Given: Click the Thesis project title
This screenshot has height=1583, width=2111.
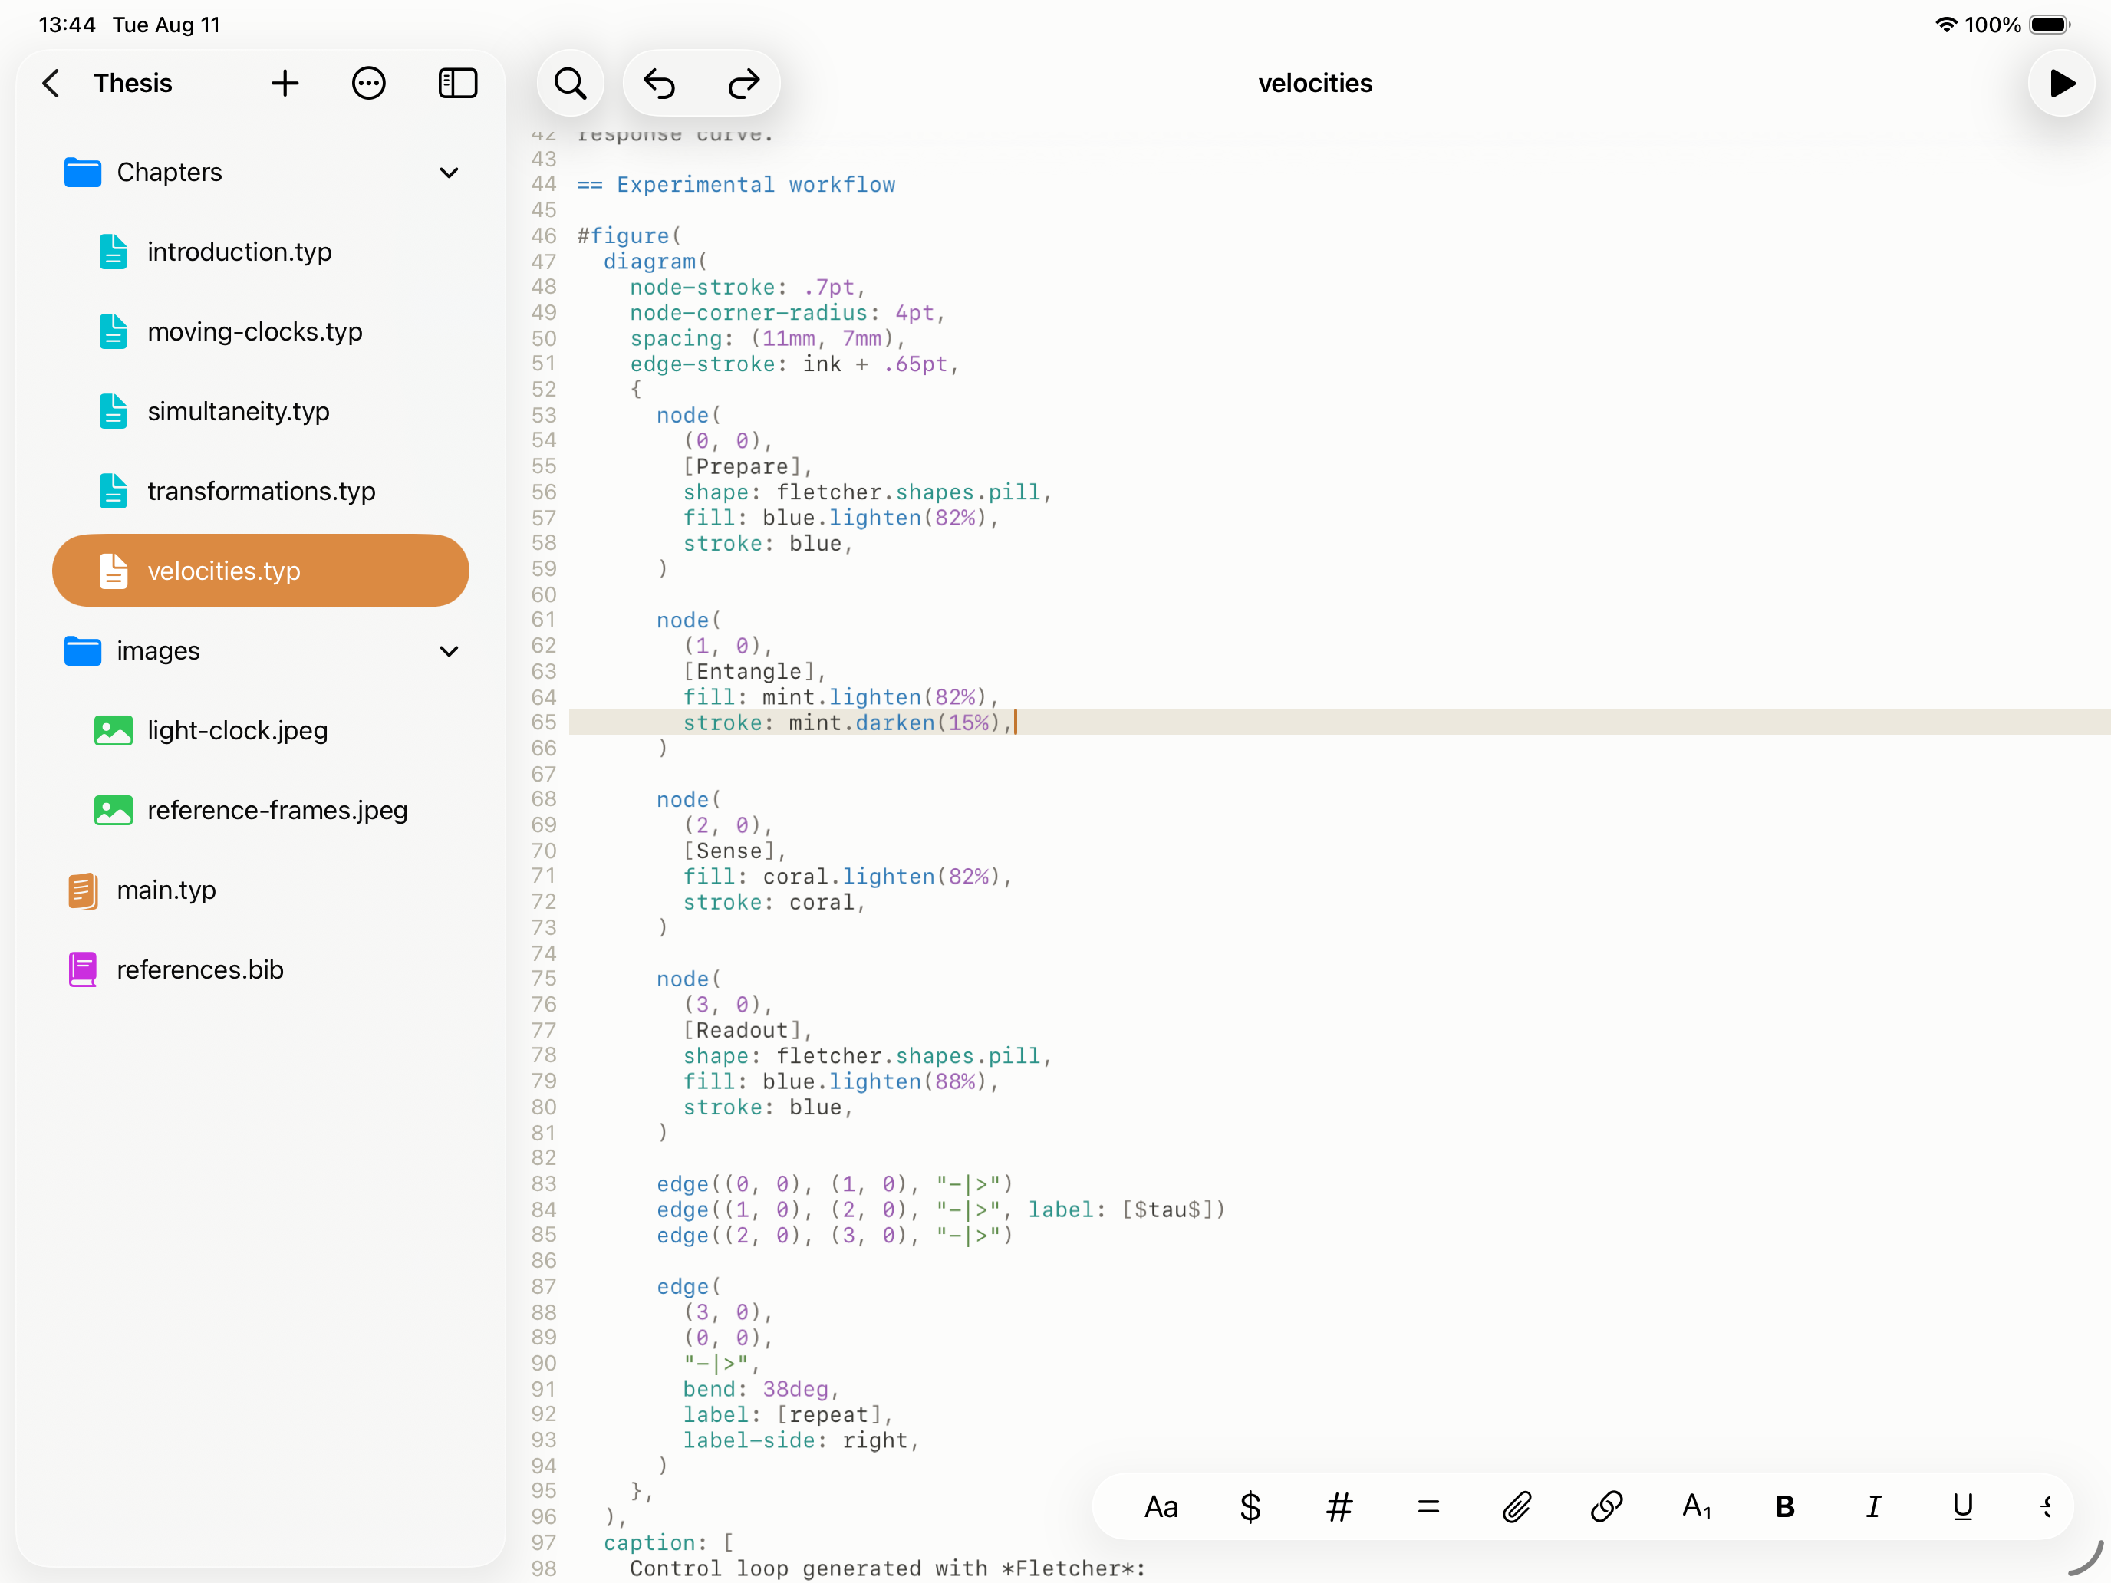Looking at the screenshot, I should (x=133, y=83).
